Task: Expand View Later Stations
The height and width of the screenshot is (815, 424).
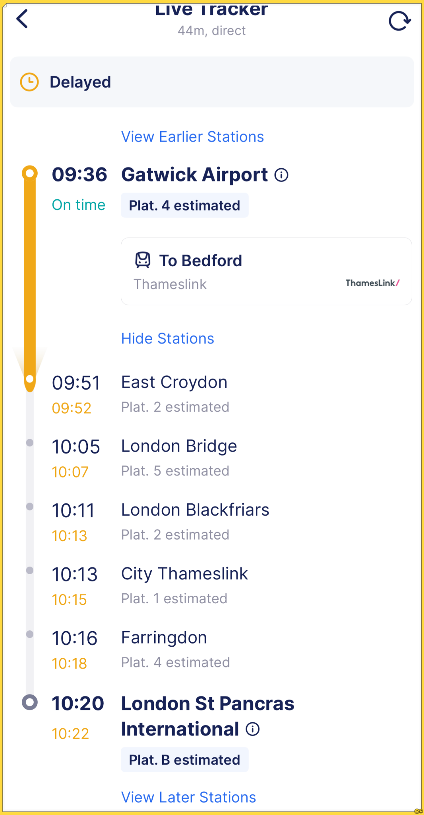Action: tap(188, 797)
